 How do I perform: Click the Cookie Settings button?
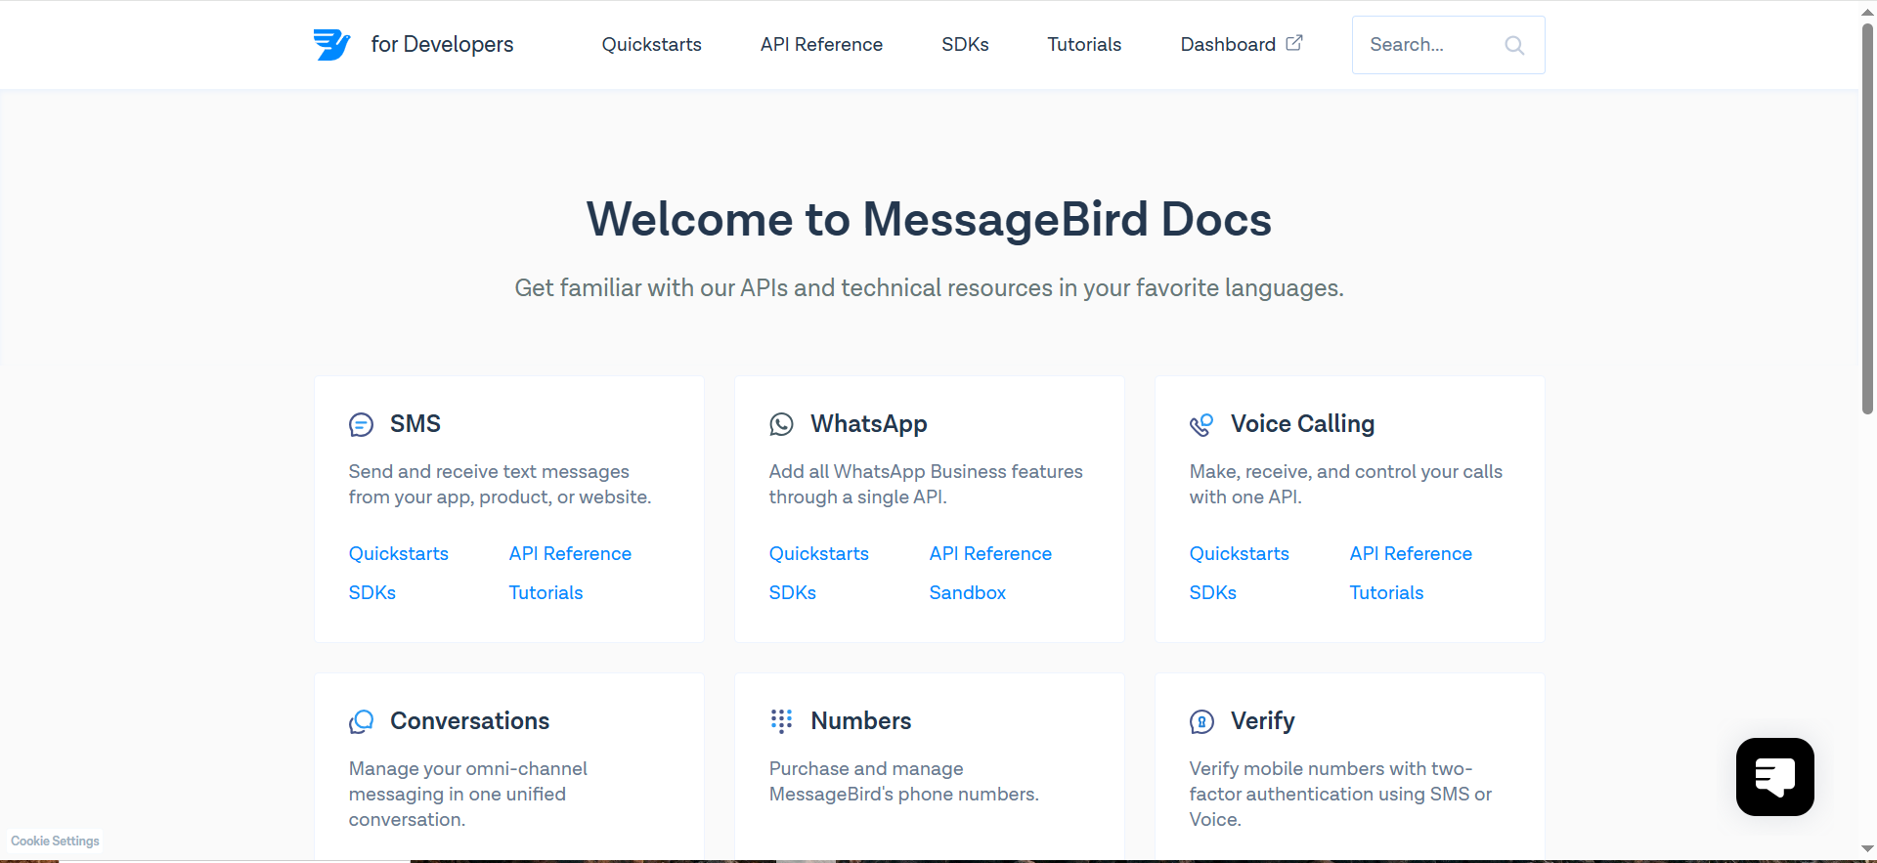click(55, 841)
